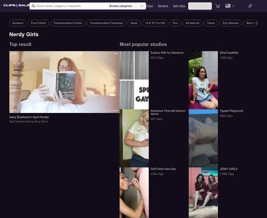Open JERKY GIRLS studio thumbnail
Screen dimensions: 267x218
tap(203, 192)
